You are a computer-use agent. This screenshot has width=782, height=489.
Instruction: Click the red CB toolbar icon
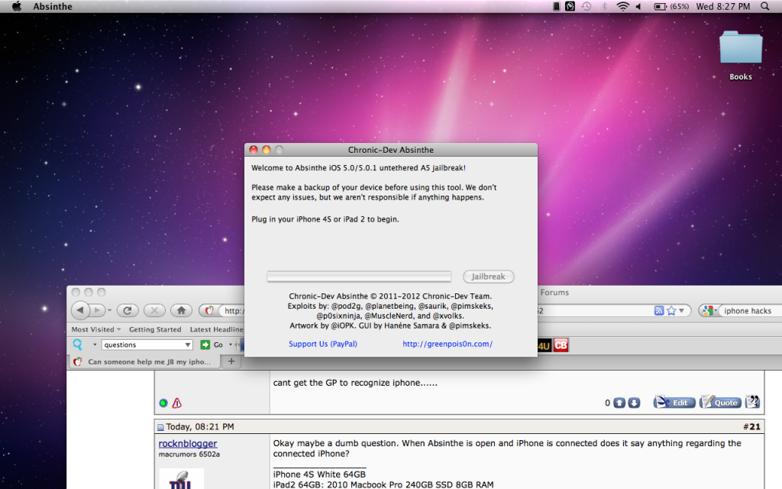tap(561, 345)
